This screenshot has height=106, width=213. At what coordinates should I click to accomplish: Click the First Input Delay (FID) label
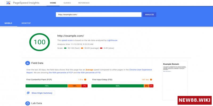click(x=102, y=80)
